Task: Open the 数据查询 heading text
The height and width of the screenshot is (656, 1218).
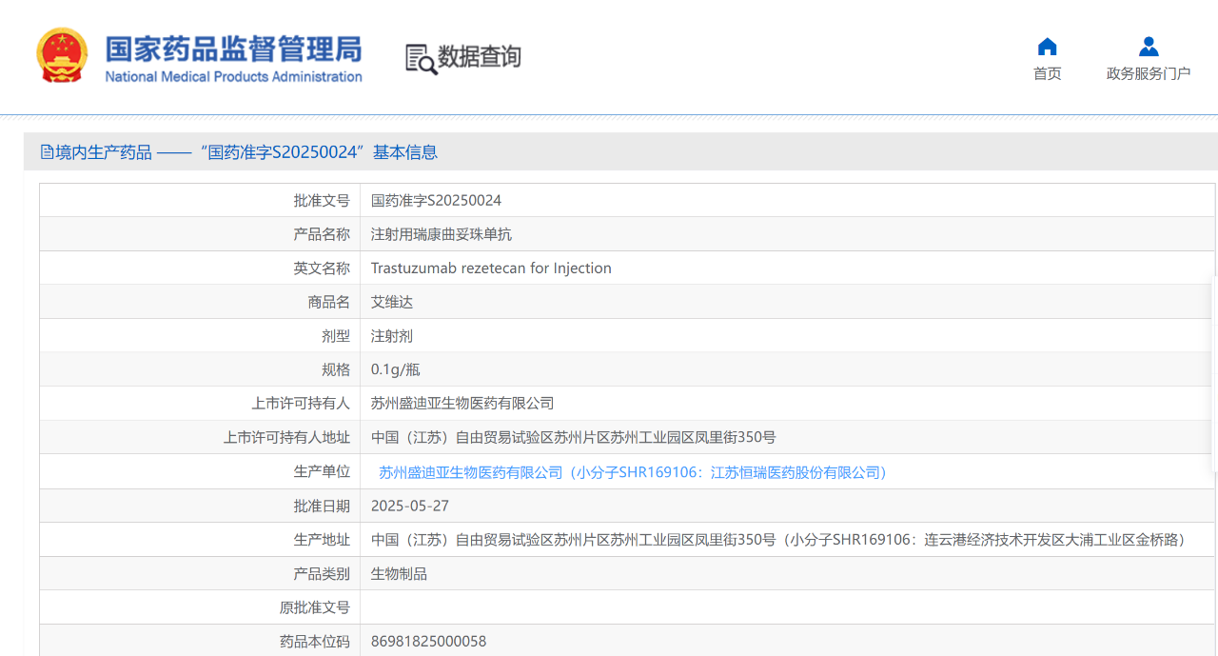Action: [x=480, y=57]
